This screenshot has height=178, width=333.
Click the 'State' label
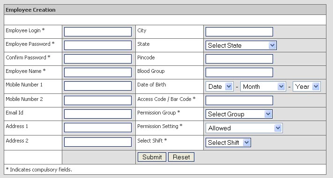[x=143, y=44]
